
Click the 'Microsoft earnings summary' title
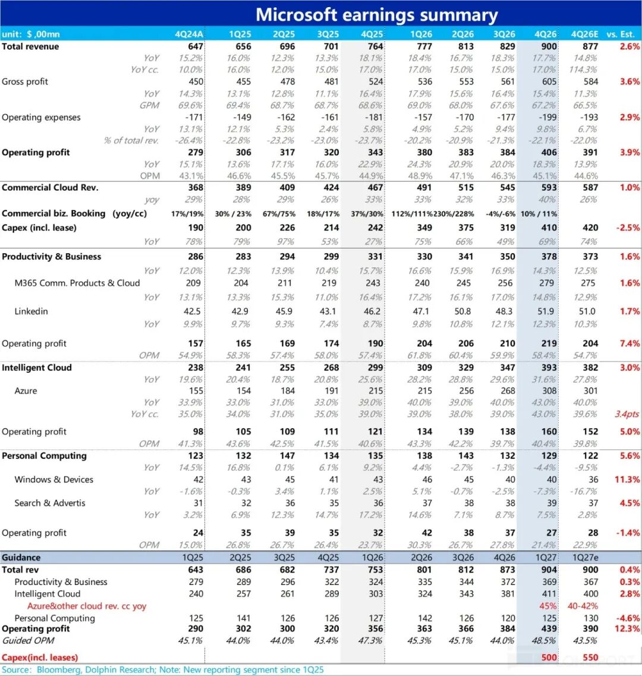pos(377,15)
